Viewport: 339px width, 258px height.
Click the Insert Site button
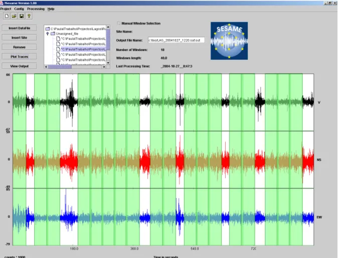pyautogui.click(x=19, y=38)
